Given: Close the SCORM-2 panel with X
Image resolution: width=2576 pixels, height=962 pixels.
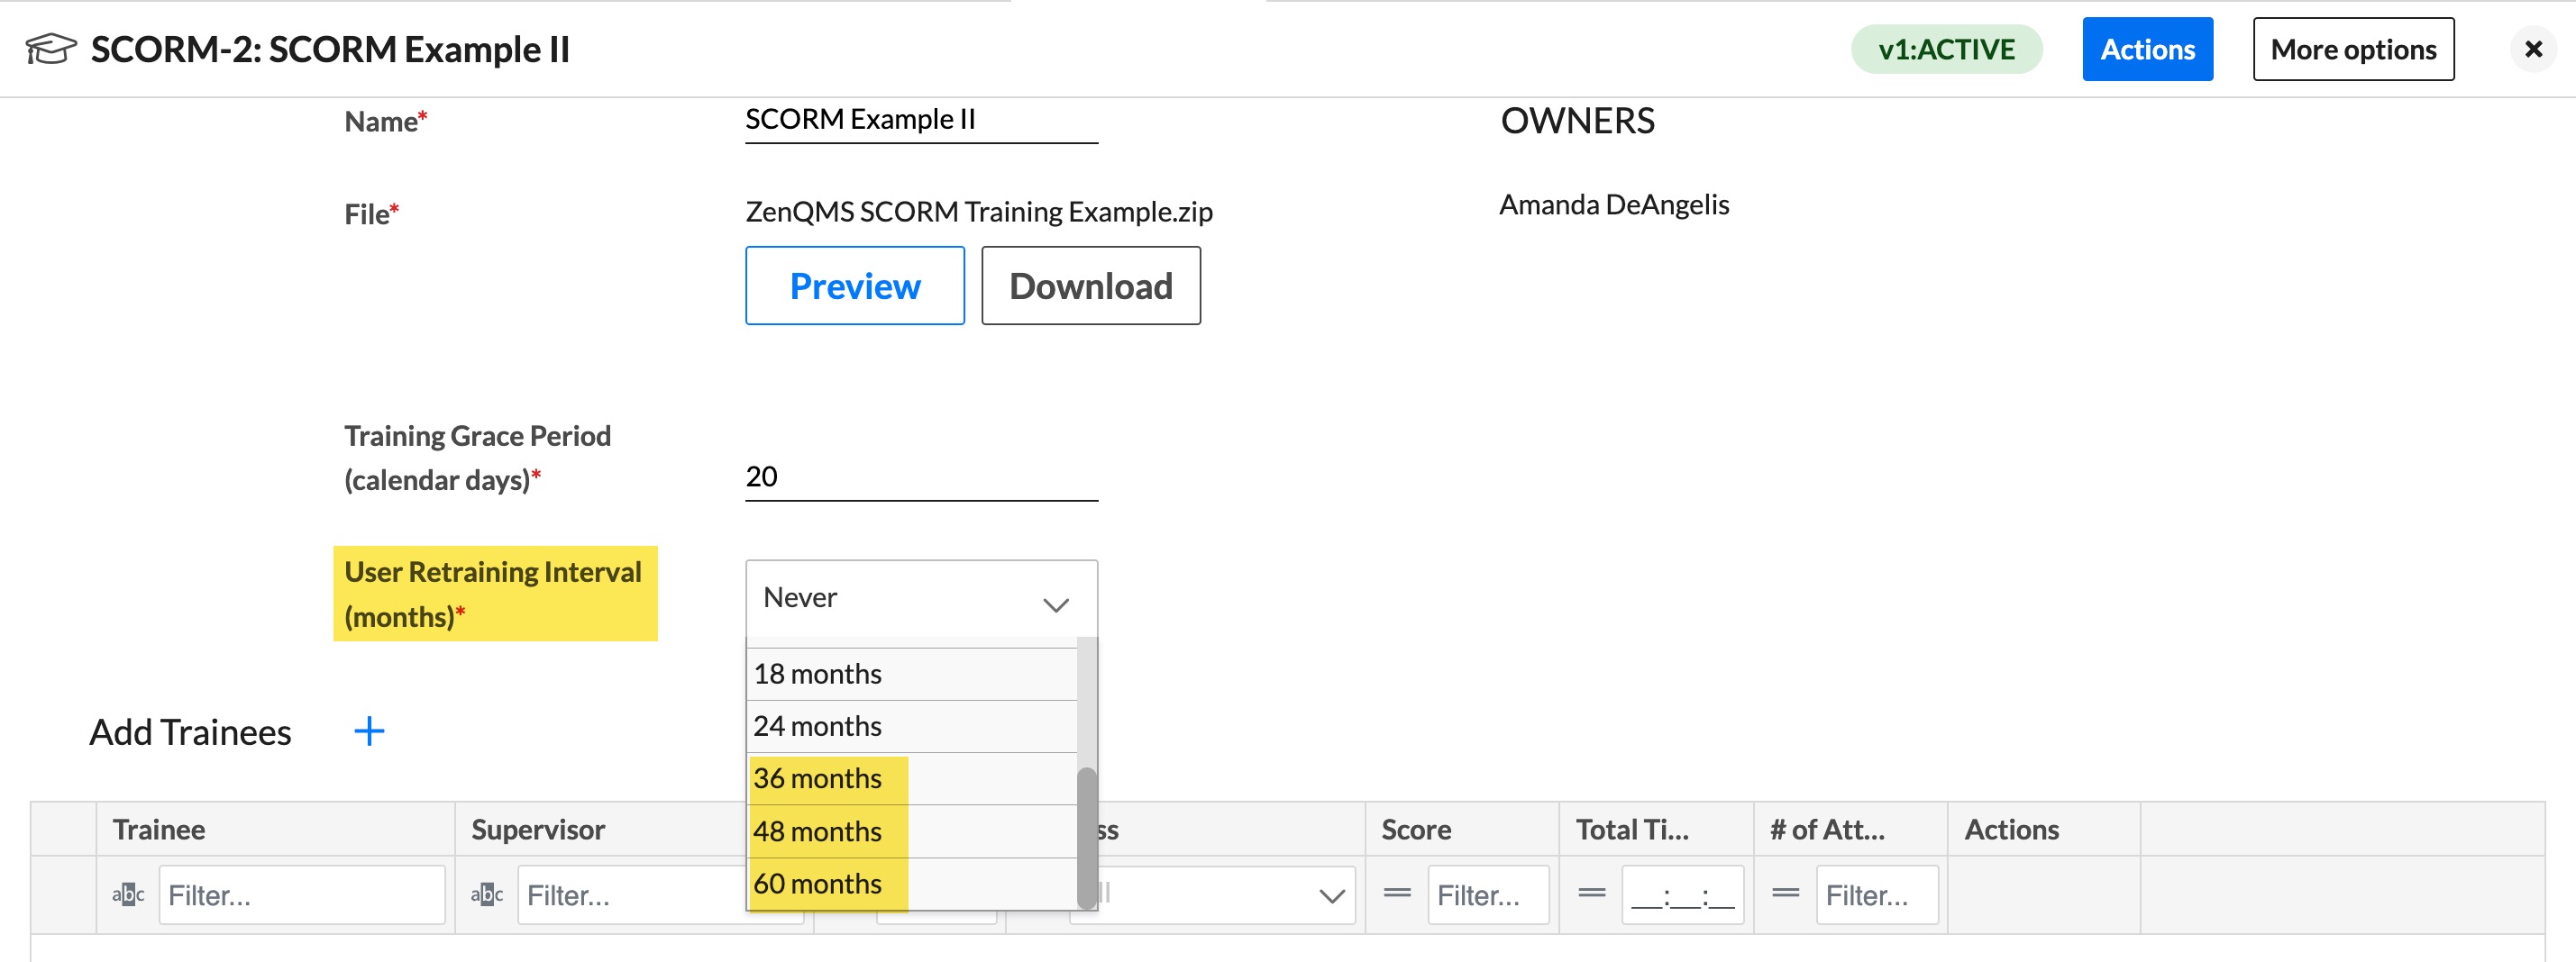Looking at the screenshot, I should (2533, 49).
